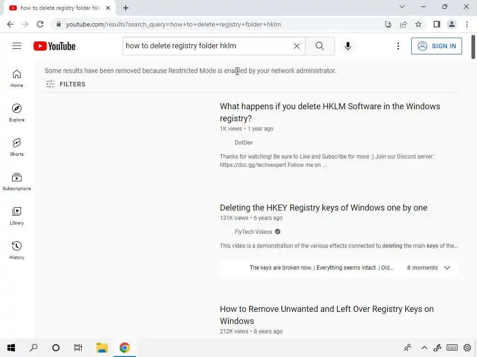Open Chrome profile avatar
Screen dimensions: 477x357
pyautogui.click(x=452, y=24)
